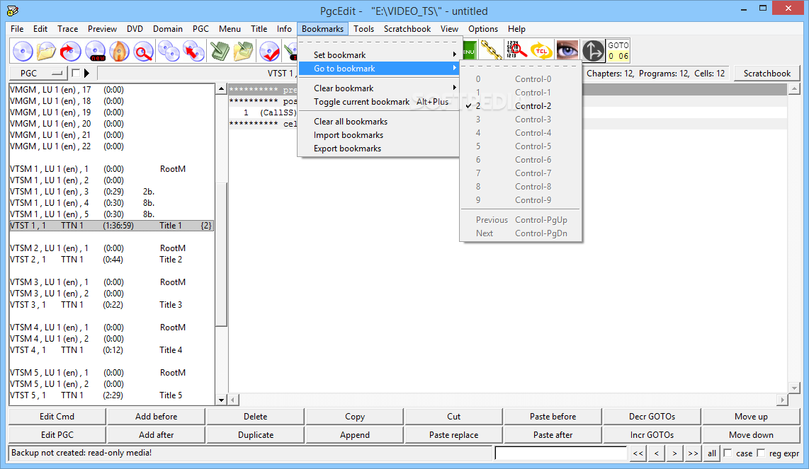This screenshot has width=809, height=469.
Task: Expand the Set bookmark submenu
Action: (380, 54)
